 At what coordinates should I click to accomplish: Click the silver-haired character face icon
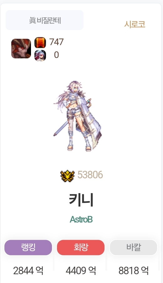[40, 55]
